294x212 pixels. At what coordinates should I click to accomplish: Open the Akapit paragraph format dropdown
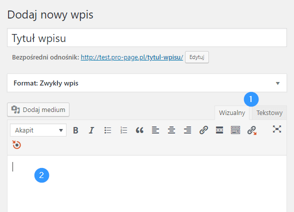pyautogui.click(x=38, y=130)
